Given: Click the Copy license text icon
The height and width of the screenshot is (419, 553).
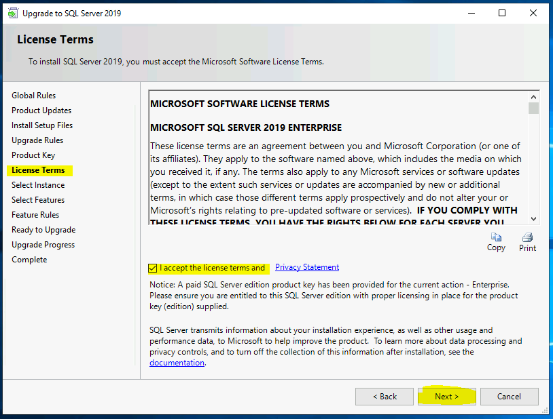Looking at the screenshot, I should (x=496, y=237).
